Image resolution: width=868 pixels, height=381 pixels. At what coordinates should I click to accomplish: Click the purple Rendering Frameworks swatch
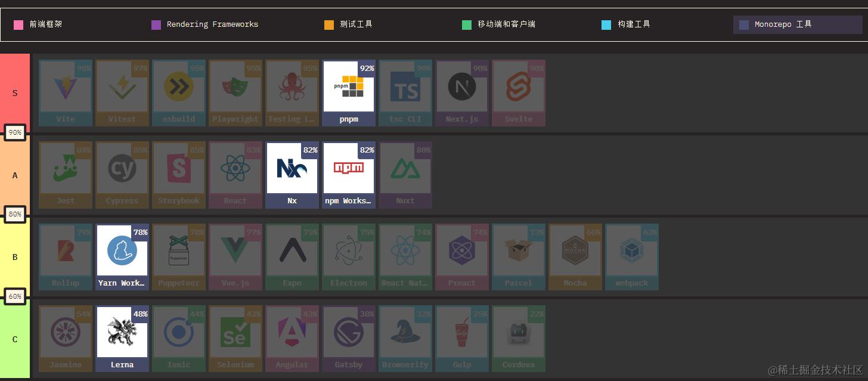click(x=156, y=25)
